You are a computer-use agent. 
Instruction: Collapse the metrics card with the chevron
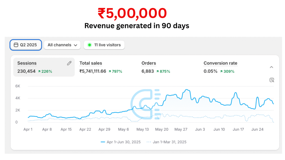click(272, 67)
